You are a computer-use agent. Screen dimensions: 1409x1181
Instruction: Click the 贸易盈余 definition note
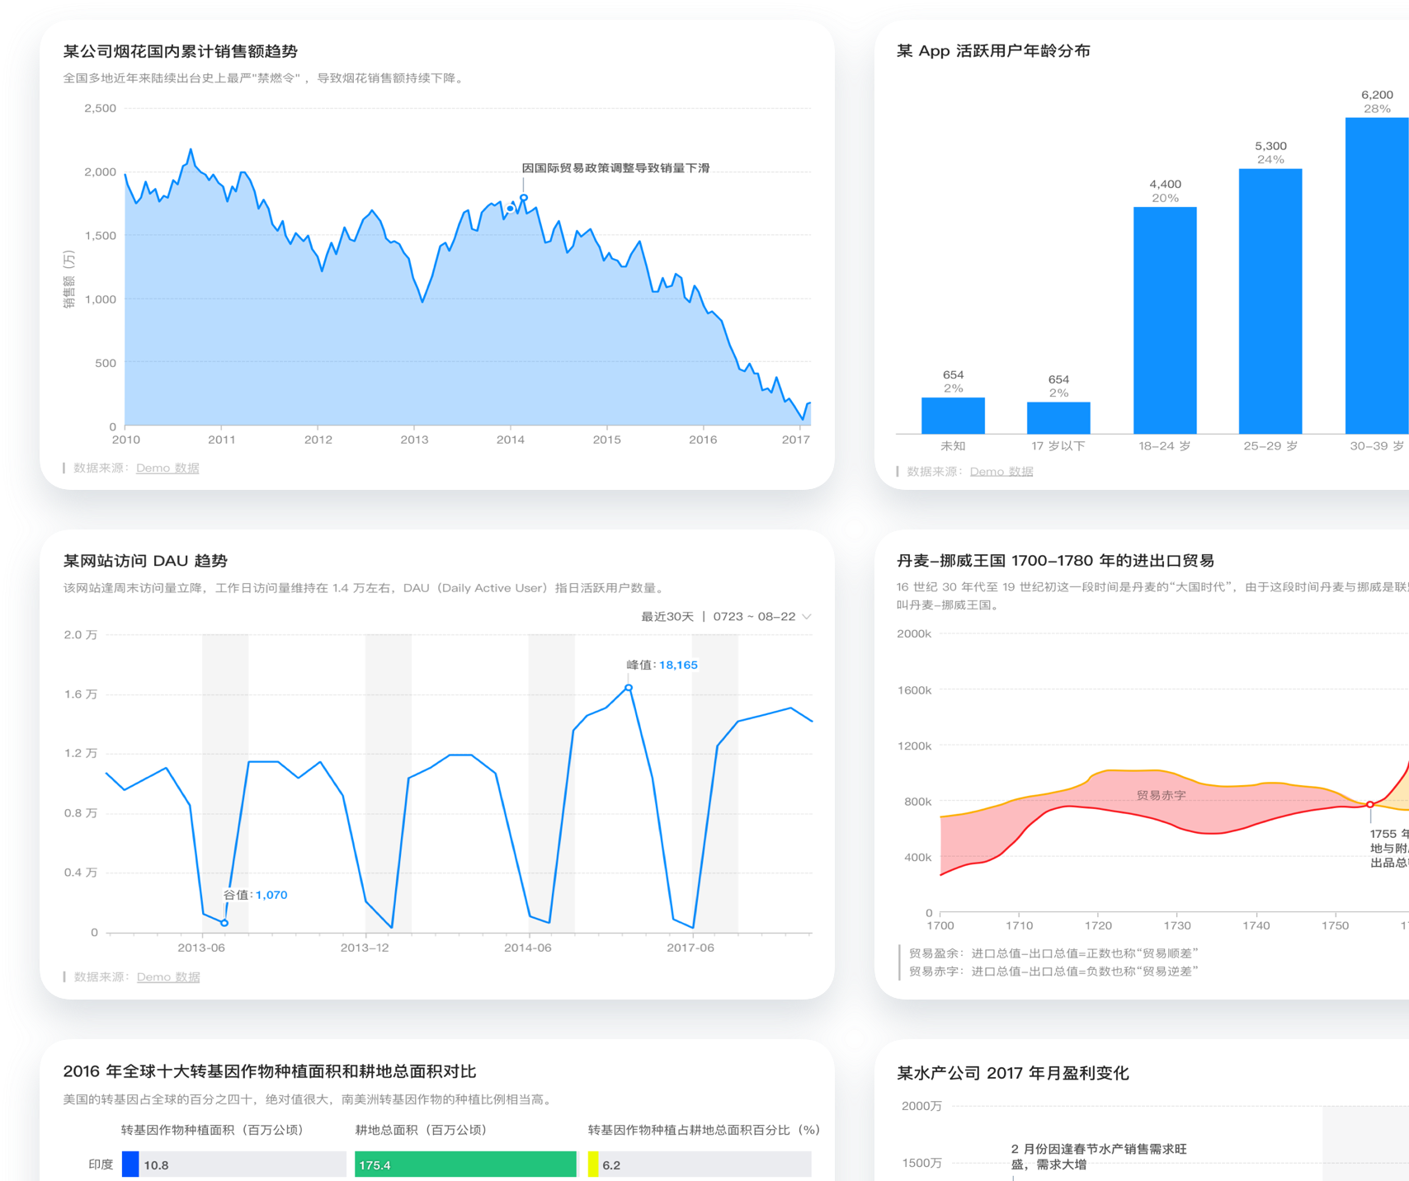pyautogui.click(x=1053, y=953)
